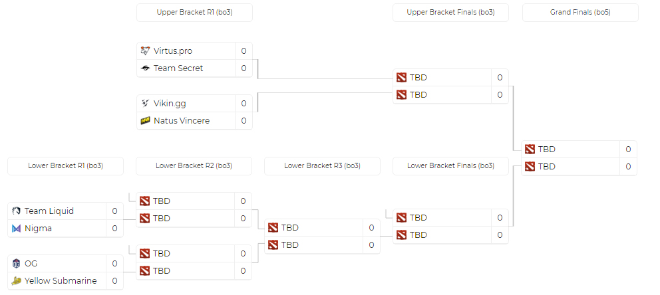660x295 pixels.
Task: Select the Lower Bracket R3 (bo3) header
Action: click(x=322, y=165)
